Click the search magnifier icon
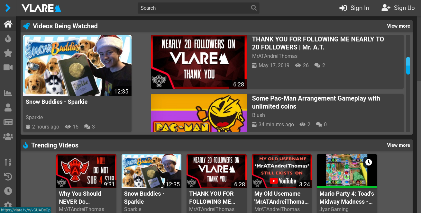Image resolution: width=421 pixels, height=213 pixels. click(254, 8)
